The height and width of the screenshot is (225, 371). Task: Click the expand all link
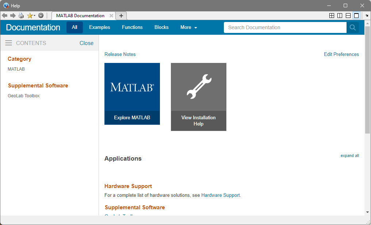(x=350, y=155)
